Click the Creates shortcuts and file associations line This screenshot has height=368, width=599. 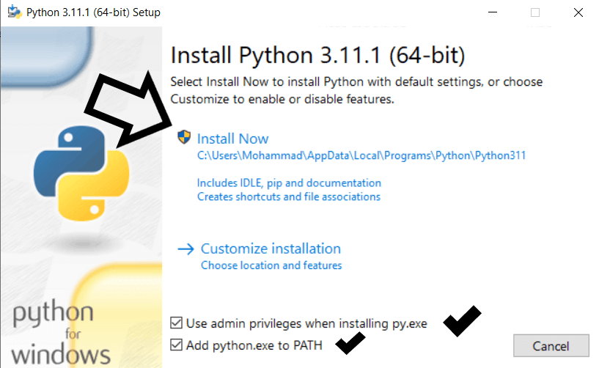(x=288, y=196)
